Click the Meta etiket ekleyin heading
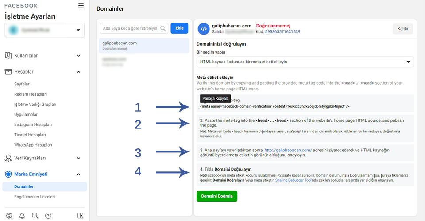 click(215, 77)
